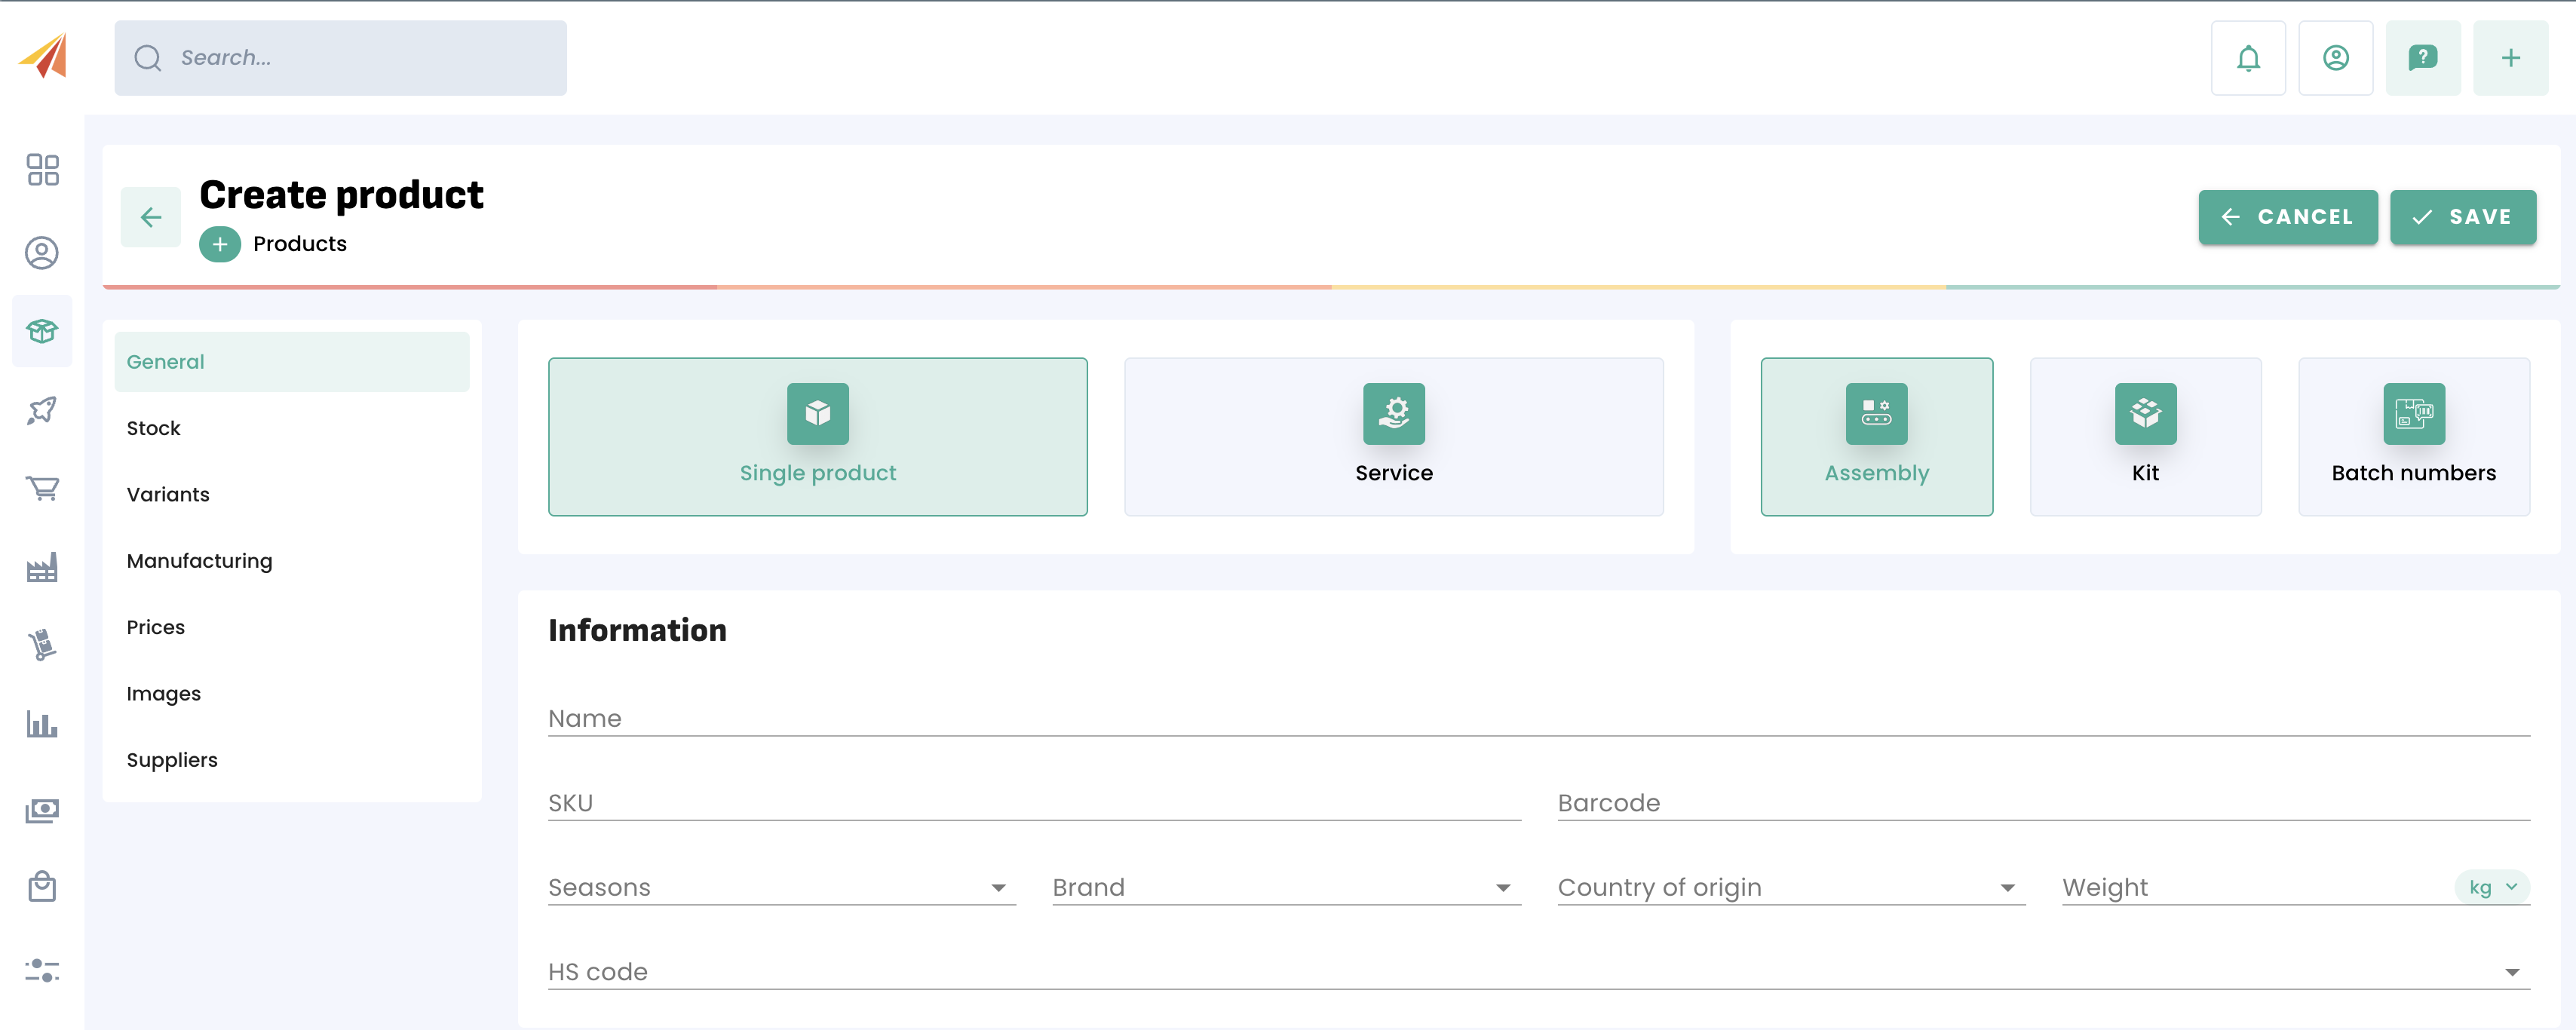Open the Country of origin dropdown
This screenshot has height=1030, width=2576.
(x=1790, y=887)
